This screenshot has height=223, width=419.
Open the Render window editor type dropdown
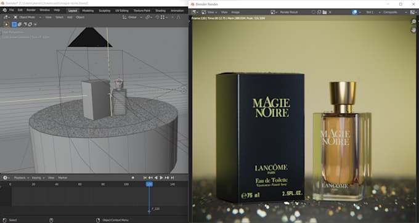(x=195, y=12)
